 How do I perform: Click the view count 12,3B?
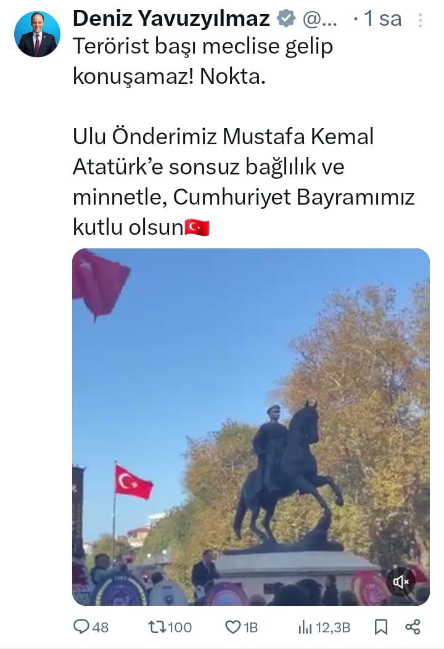click(332, 628)
